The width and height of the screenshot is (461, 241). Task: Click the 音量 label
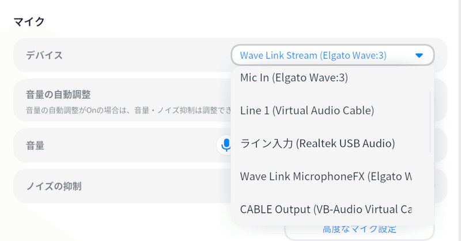click(35, 146)
